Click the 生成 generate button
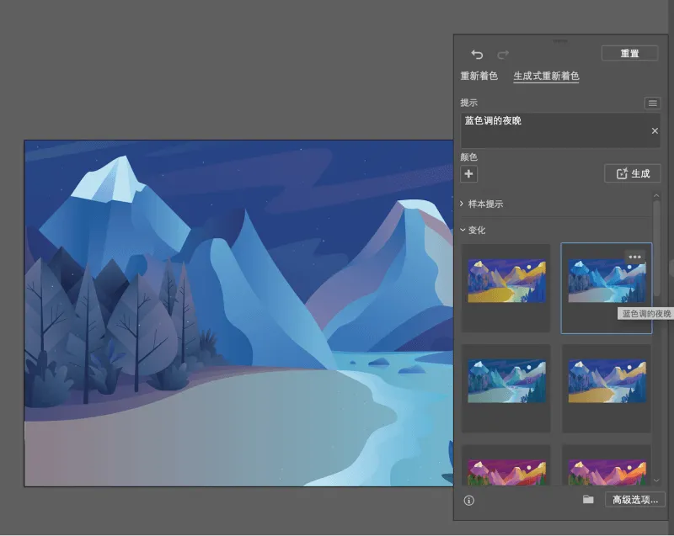This screenshot has height=536, width=674. point(633,174)
